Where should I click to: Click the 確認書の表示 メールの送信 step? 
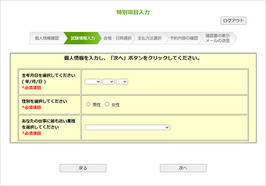pyautogui.click(x=218, y=38)
